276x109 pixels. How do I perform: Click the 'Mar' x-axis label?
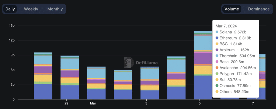(x=93, y=103)
